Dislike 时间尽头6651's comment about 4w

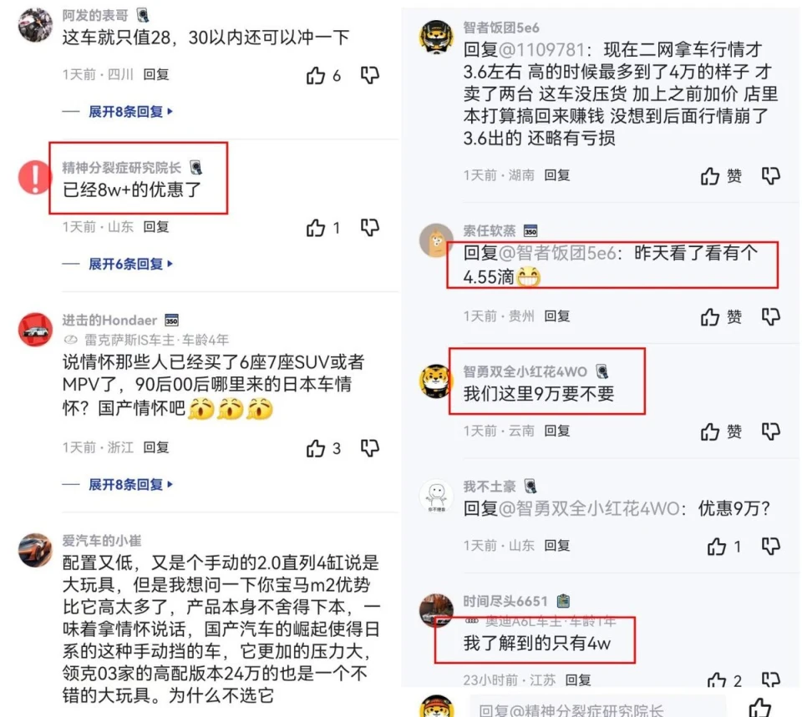tap(771, 679)
